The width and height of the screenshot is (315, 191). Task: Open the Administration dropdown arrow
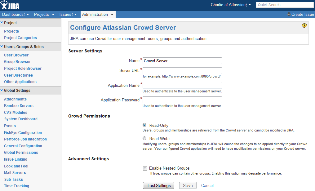(x=112, y=15)
